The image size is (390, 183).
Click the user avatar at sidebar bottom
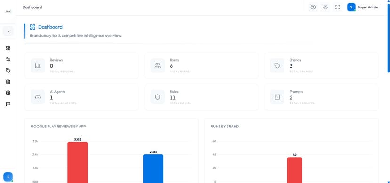tap(8, 177)
